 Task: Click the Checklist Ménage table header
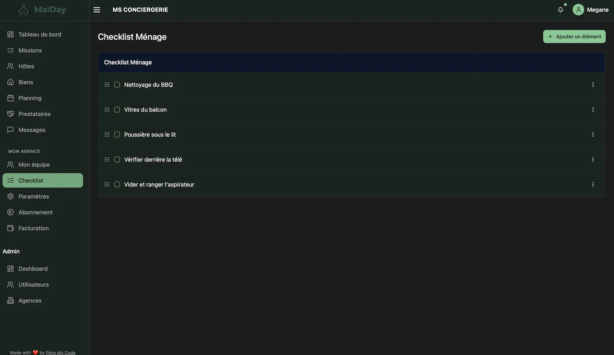(128, 62)
